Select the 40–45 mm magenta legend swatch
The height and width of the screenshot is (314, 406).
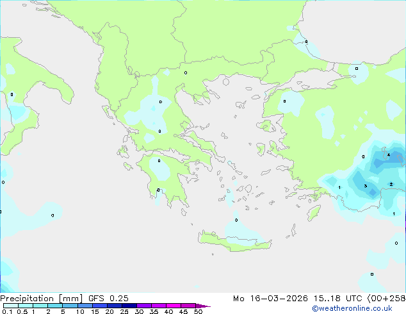[174, 306]
